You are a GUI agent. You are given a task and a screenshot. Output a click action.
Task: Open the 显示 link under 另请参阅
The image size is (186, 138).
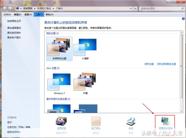coord(10,122)
